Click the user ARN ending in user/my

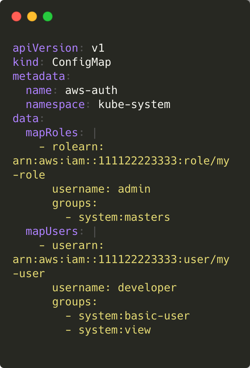pyautogui.click(x=121, y=260)
